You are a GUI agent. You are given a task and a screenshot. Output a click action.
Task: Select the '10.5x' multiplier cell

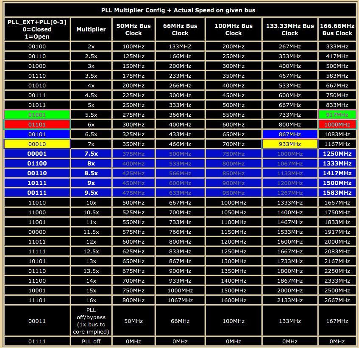pos(91,213)
